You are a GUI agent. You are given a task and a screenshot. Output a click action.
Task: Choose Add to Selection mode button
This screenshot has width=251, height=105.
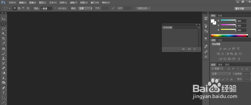[x=19, y=8]
